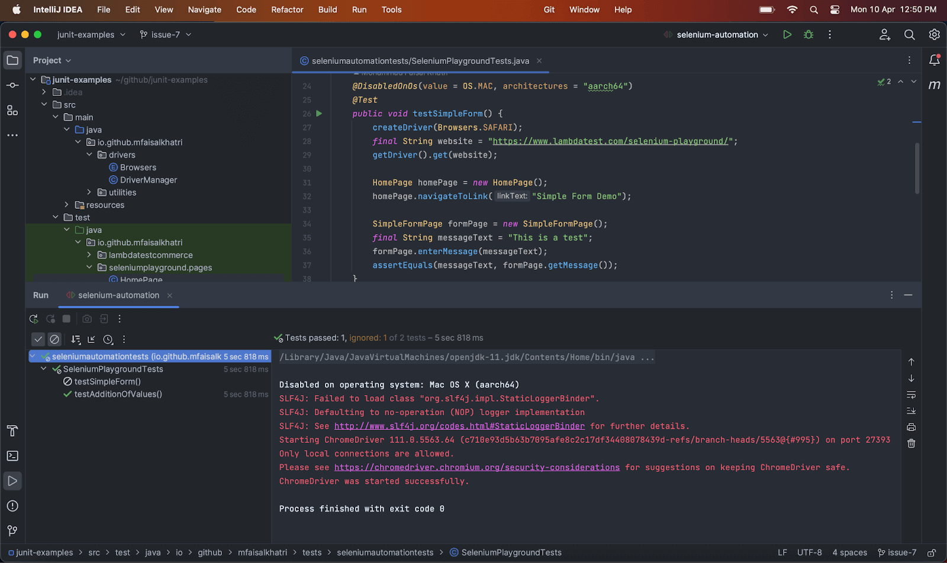947x563 pixels.
Task: Open the issue-7 branch switcher
Action: (x=165, y=34)
